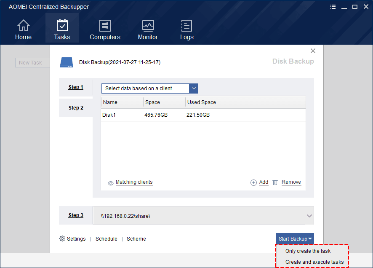Close the Disk Backup dialog
373x268 pixels.
[313, 51]
